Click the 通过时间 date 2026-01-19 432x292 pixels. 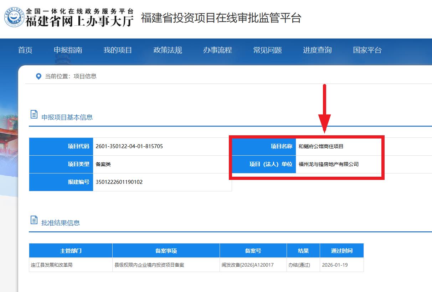(335, 265)
